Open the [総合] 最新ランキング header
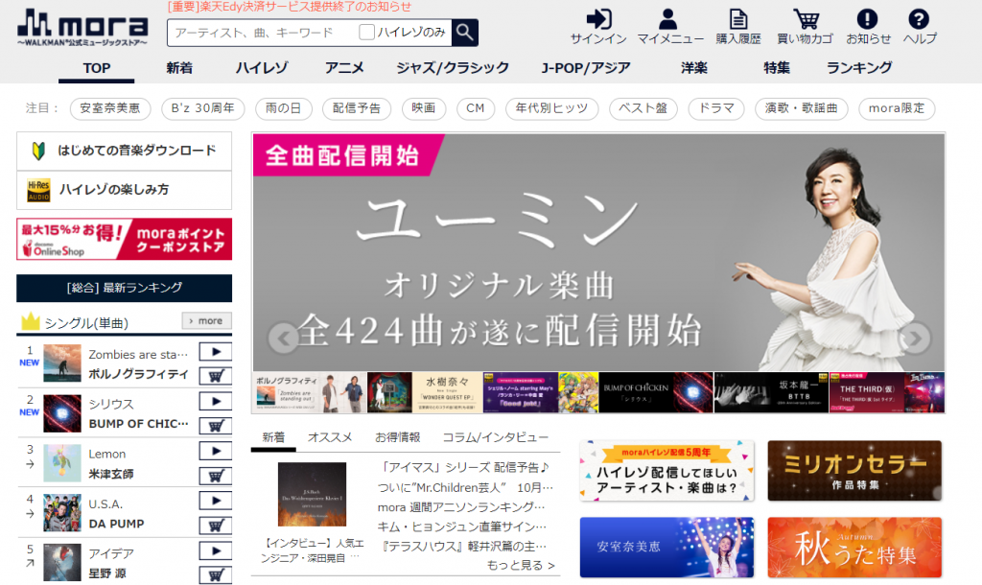982x585 pixels. tap(124, 288)
